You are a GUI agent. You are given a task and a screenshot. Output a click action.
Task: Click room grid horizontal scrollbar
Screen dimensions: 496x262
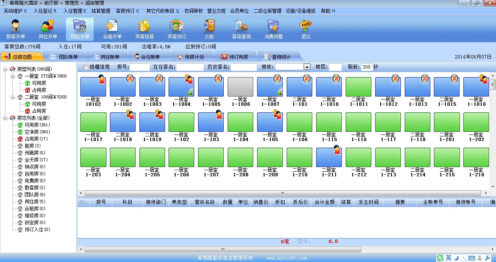click(x=283, y=193)
